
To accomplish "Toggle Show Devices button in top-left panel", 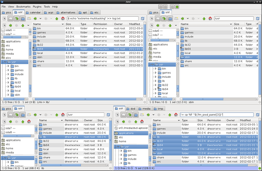I will tap(11, 19).
